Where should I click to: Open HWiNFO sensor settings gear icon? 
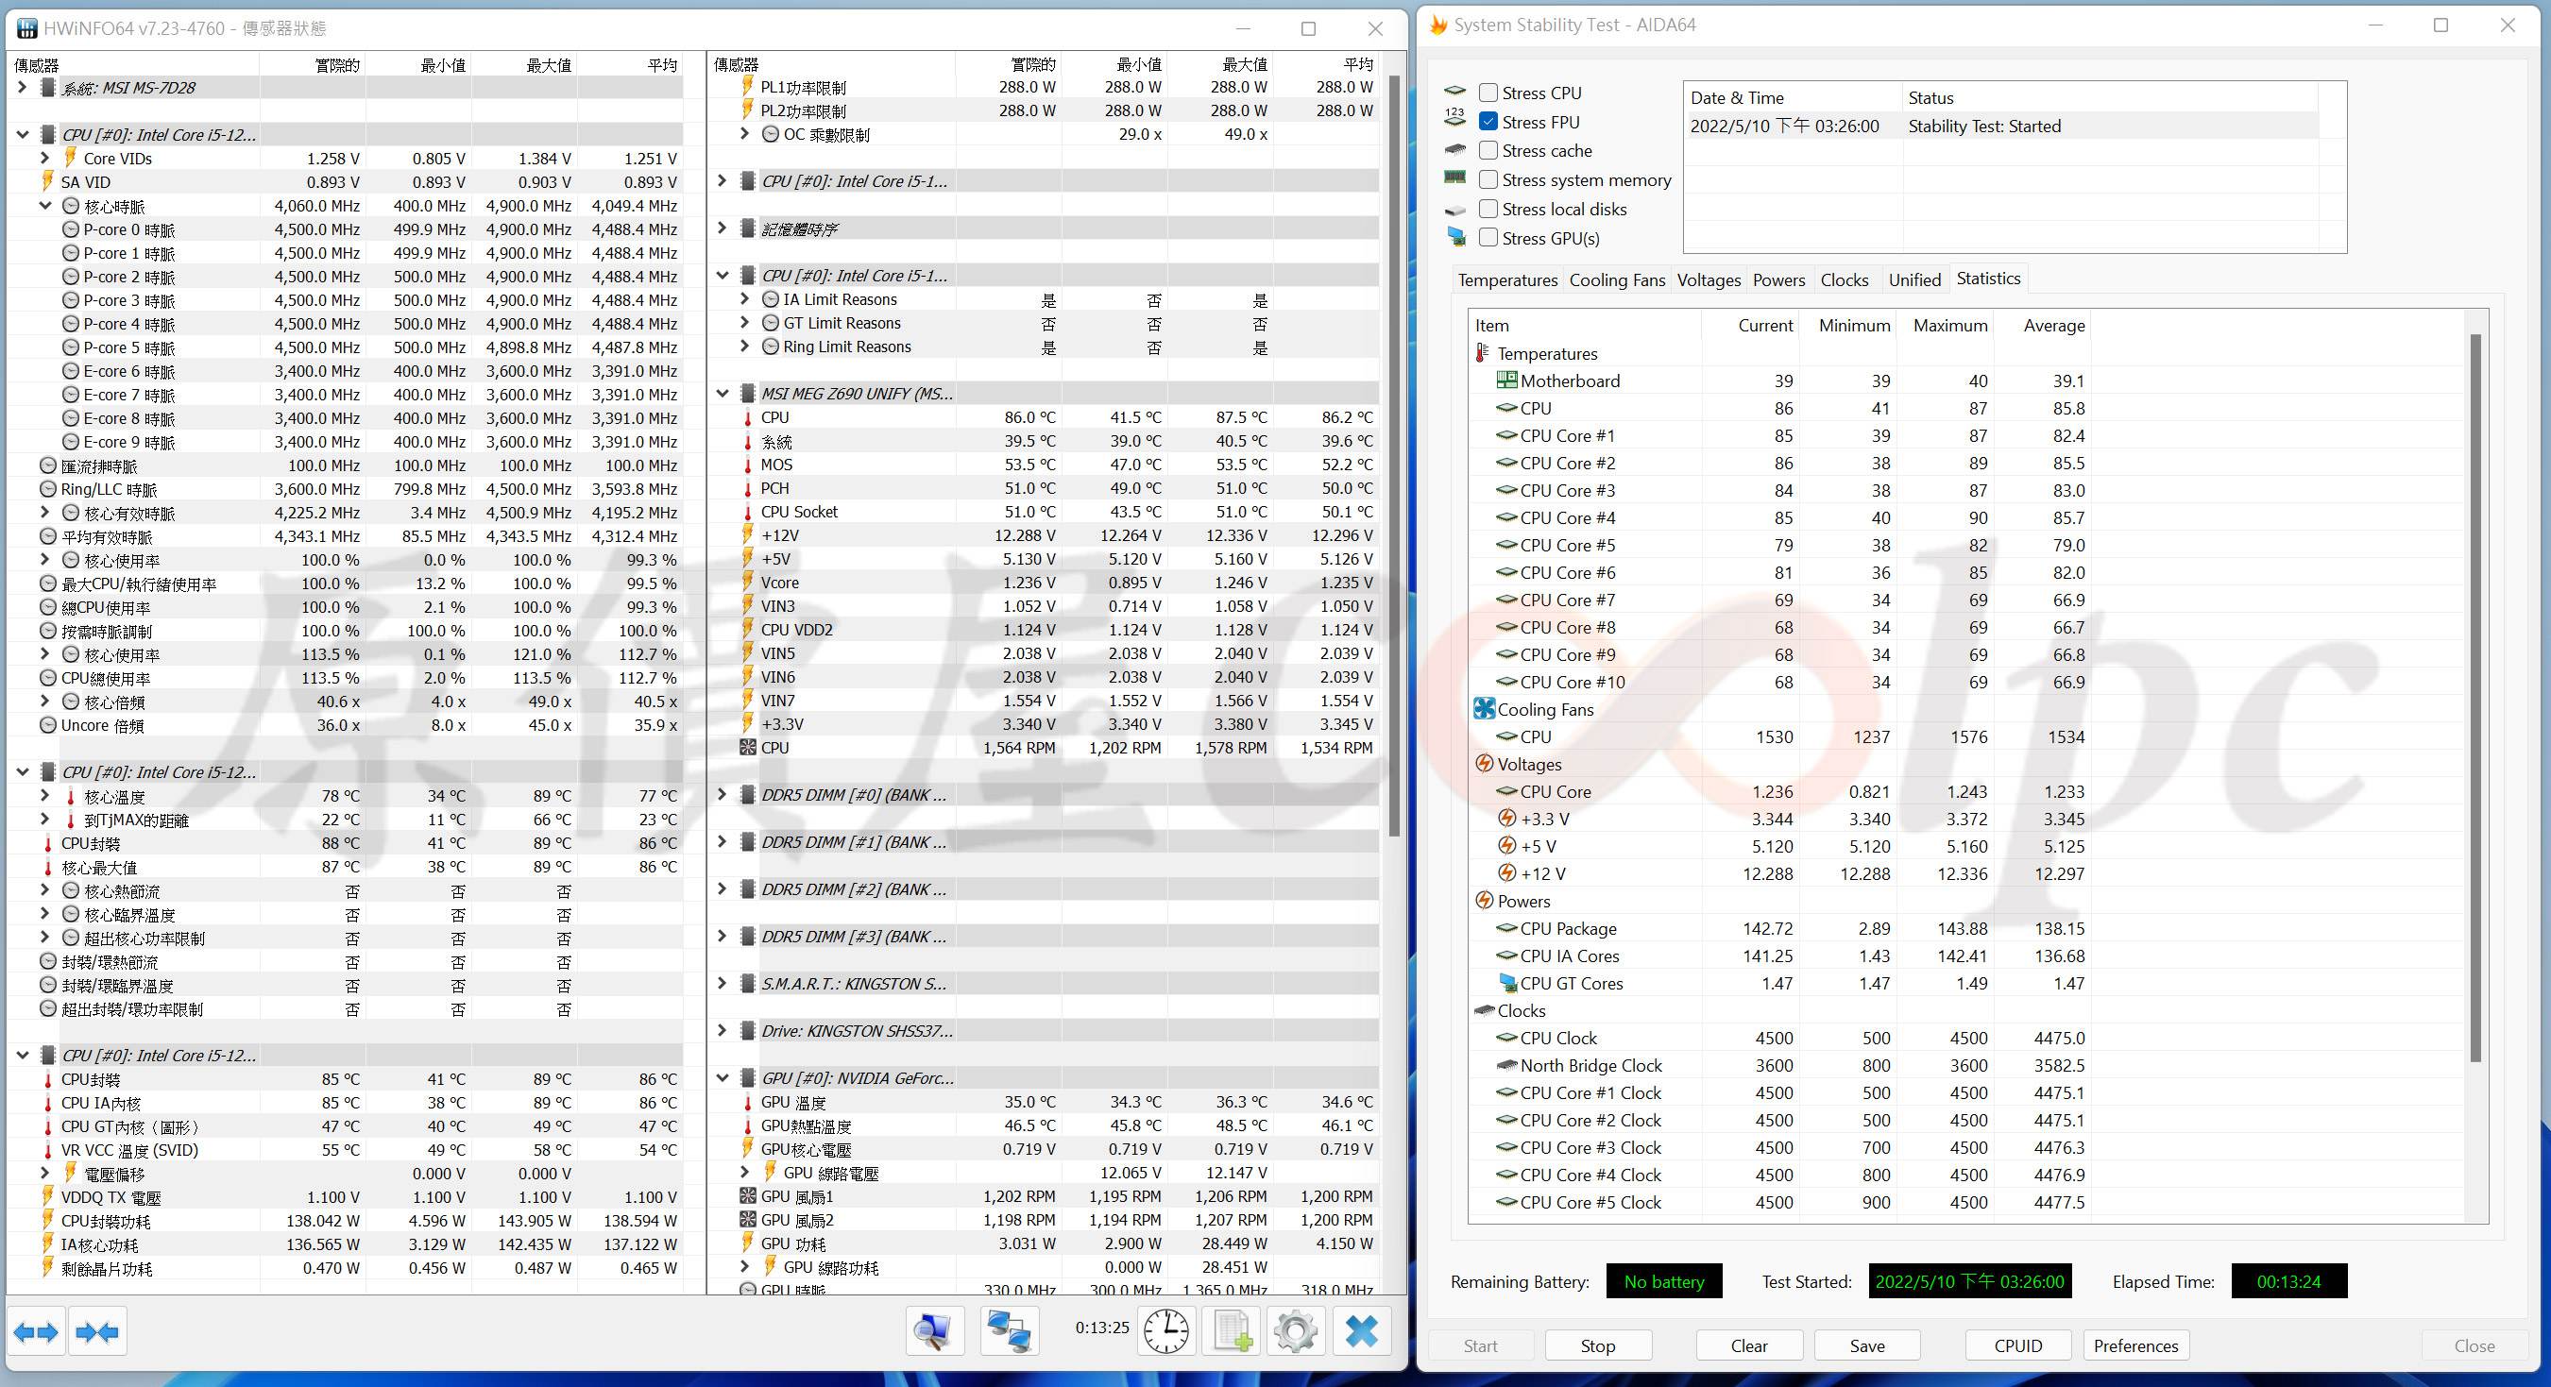coord(1295,1330)
